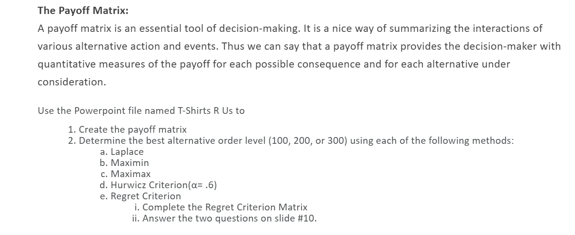Click the word "consideration." ending the paragraph
Screen dimensions: 575x235
coord(72,82)
